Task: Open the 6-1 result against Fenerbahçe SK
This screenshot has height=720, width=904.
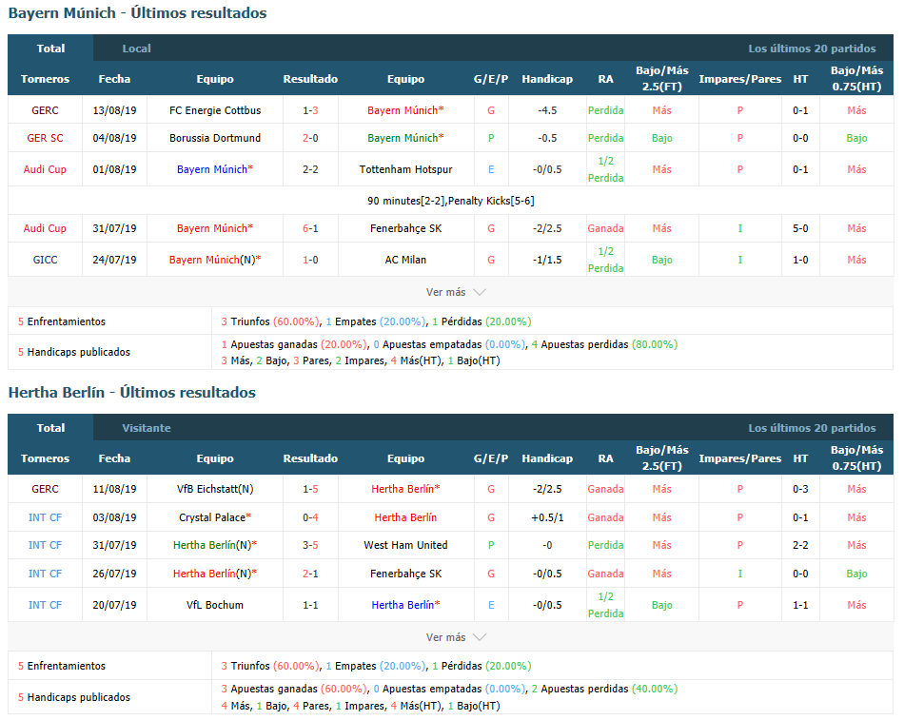Action: point(310,228)
